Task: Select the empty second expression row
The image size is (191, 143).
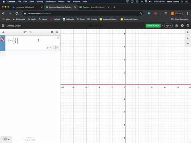Action: (x=30, y=54)
